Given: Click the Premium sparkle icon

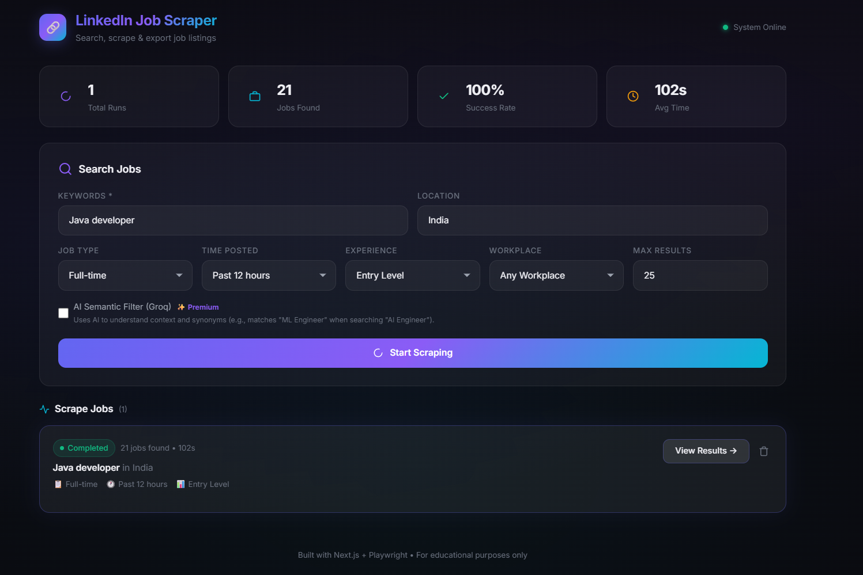Looking at the screenshot, I should [181, 307].
